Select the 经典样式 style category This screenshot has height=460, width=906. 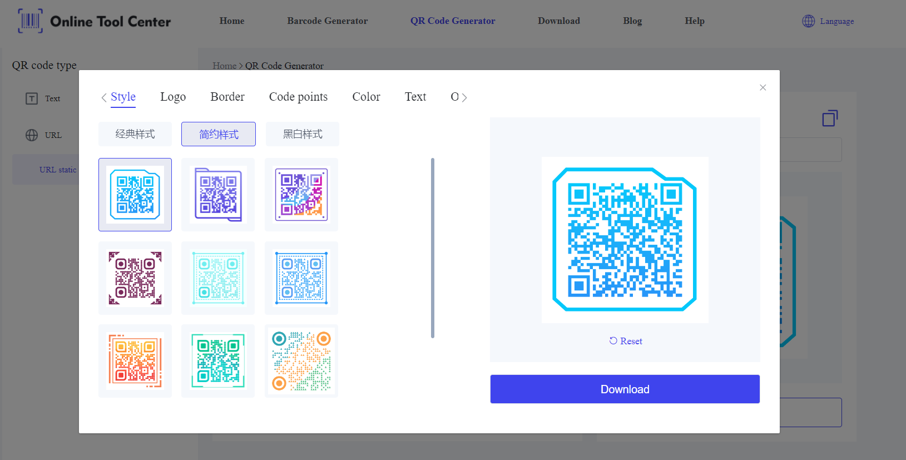click(x=135, y=134)
